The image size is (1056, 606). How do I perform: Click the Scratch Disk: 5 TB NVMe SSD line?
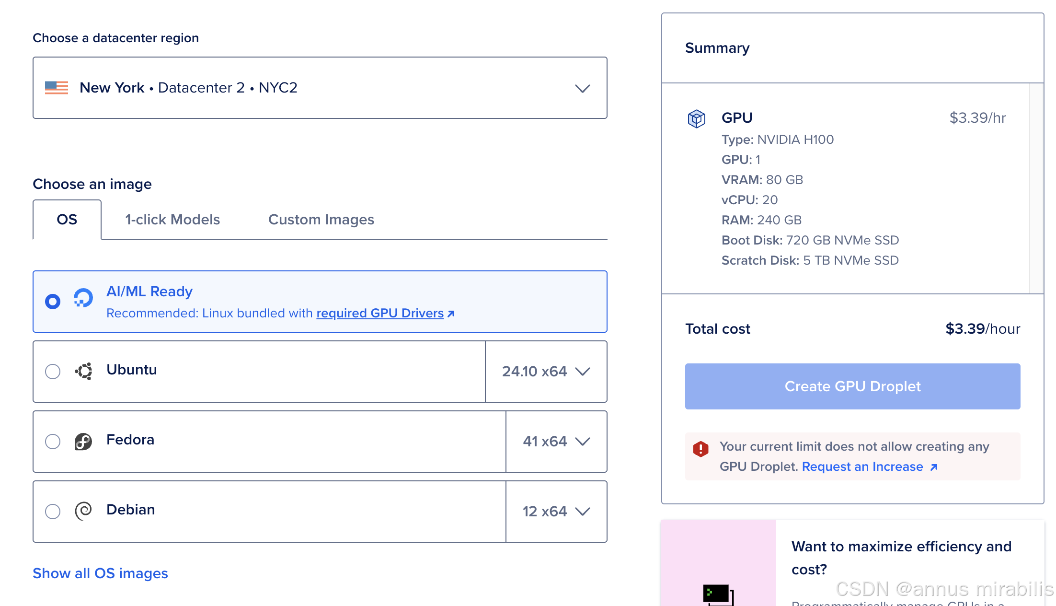click(810, 260)
